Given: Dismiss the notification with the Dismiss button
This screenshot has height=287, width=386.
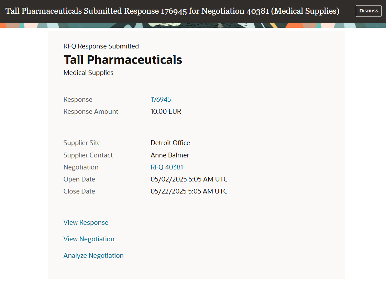Looking at the screenshot, I should (x=368, y=11).
